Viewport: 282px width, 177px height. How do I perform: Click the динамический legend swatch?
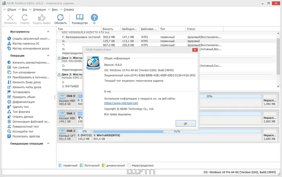pyautogui.click(x=103, y=165)
